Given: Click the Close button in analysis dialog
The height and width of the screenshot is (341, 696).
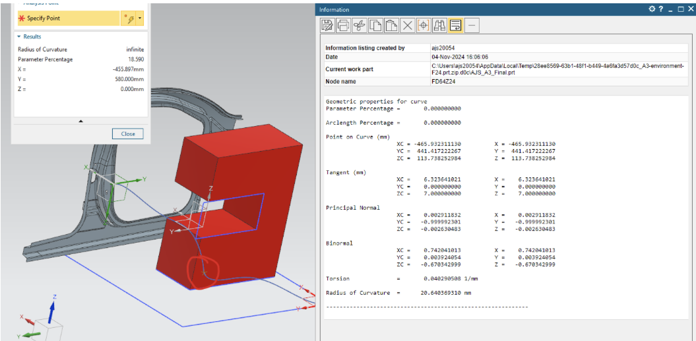Looking at the screenshot, I should coord(128,134).
